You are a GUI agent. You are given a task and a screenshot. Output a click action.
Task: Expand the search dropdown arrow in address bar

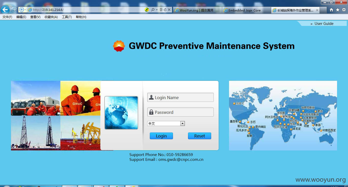point(157,10)
